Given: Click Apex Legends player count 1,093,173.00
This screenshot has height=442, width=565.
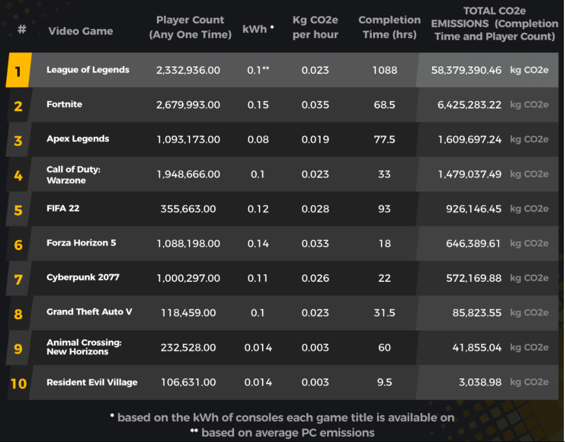Looking at the screenshot, I should tap(188, 139).
